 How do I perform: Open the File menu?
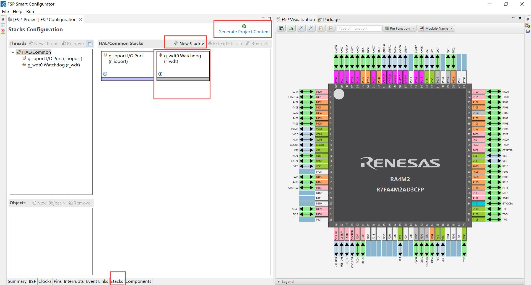5,11
